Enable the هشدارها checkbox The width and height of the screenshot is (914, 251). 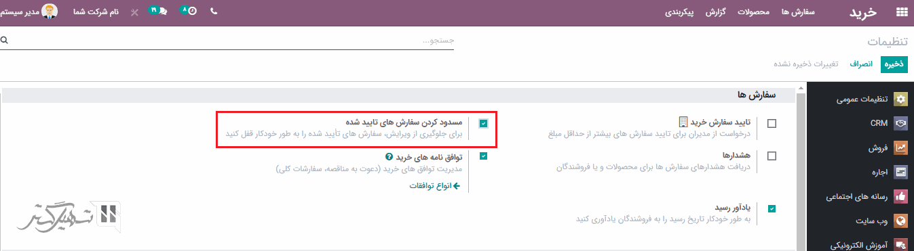coord(772,156)
